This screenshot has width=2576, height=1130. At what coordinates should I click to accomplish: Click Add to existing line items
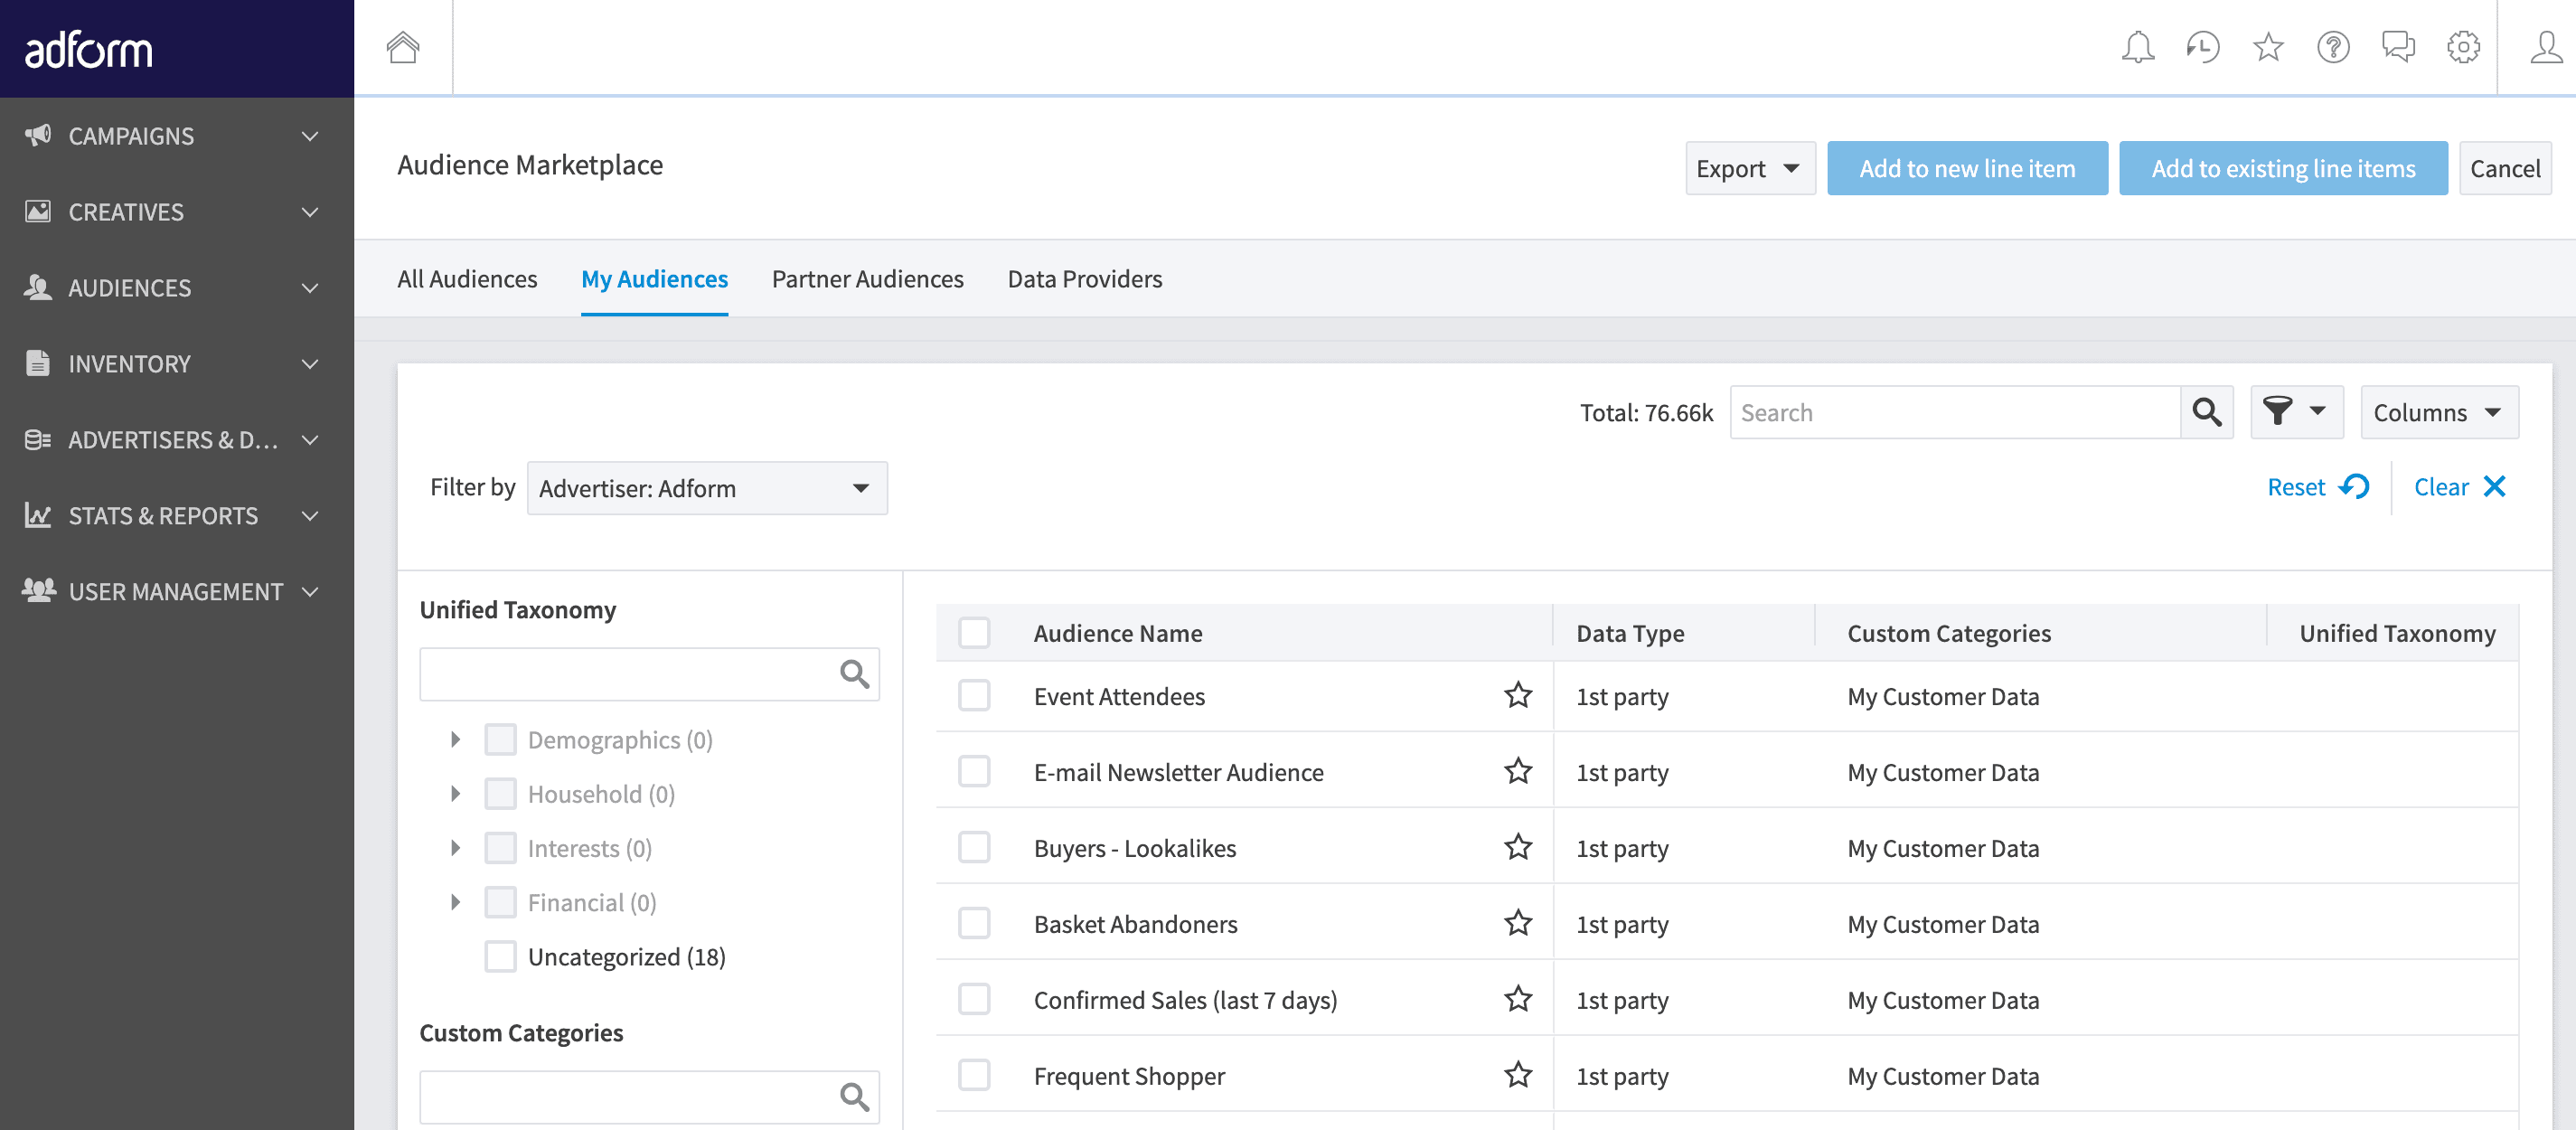pos(2283,168)
